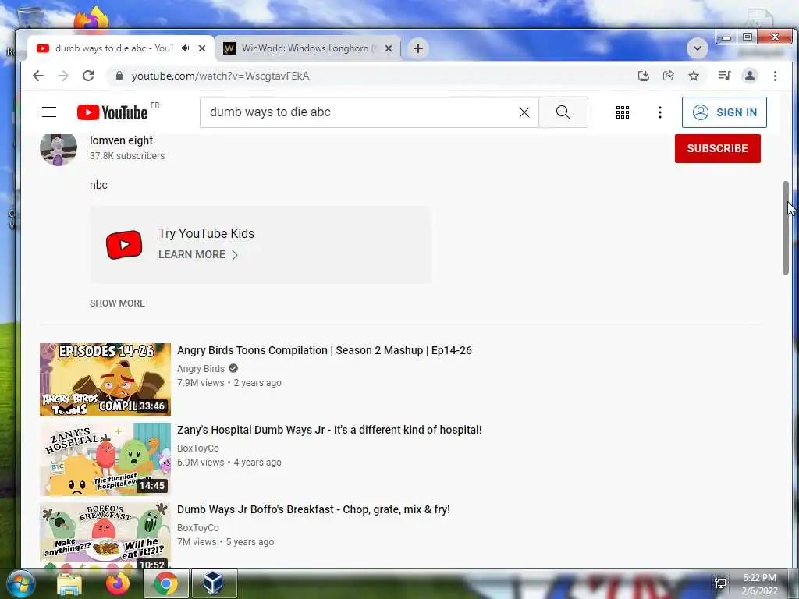Close the dumb ways to die tab
Image resolution: width=799 pixels, height=599 pixels.
(202, 48)
